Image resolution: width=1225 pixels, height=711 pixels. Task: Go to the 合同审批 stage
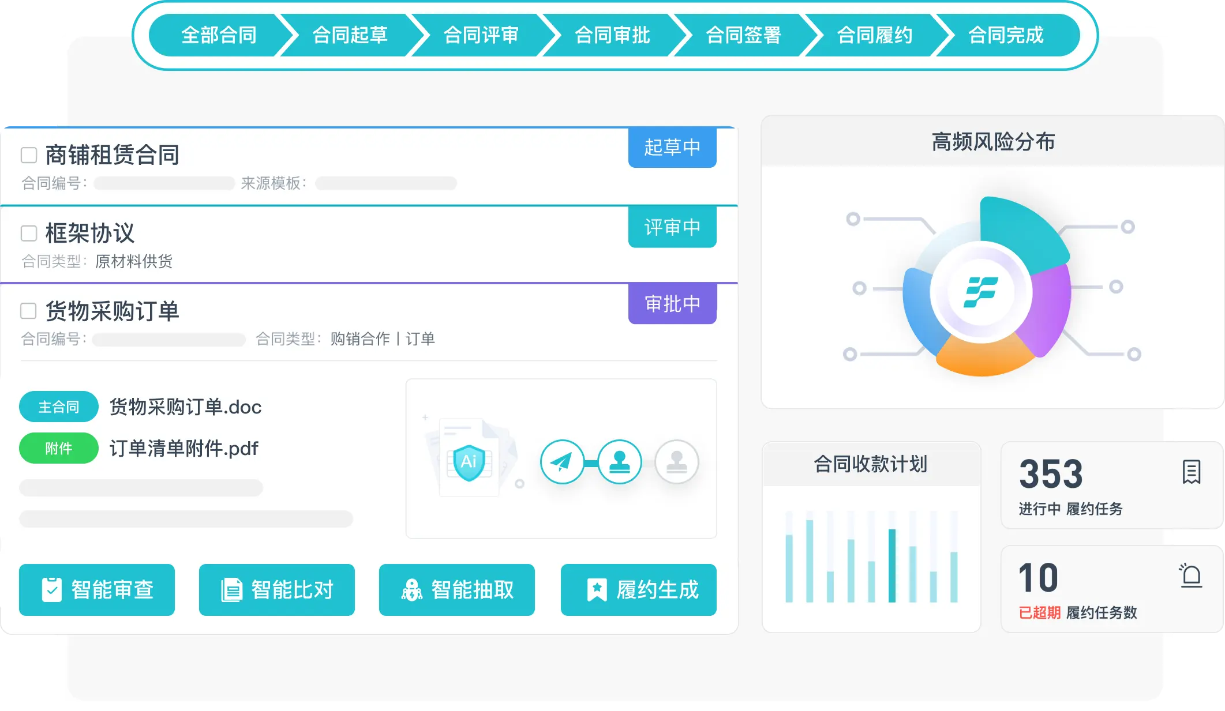pyautogui.click(x=612, y=35)
